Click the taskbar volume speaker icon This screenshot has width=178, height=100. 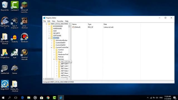(157, 97)
